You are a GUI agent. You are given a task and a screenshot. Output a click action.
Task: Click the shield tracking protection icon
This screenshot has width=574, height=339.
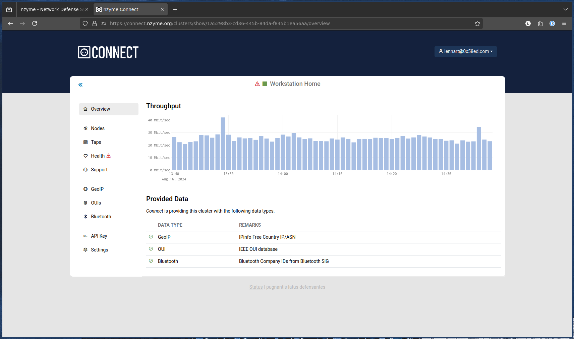tap(85, 23)
